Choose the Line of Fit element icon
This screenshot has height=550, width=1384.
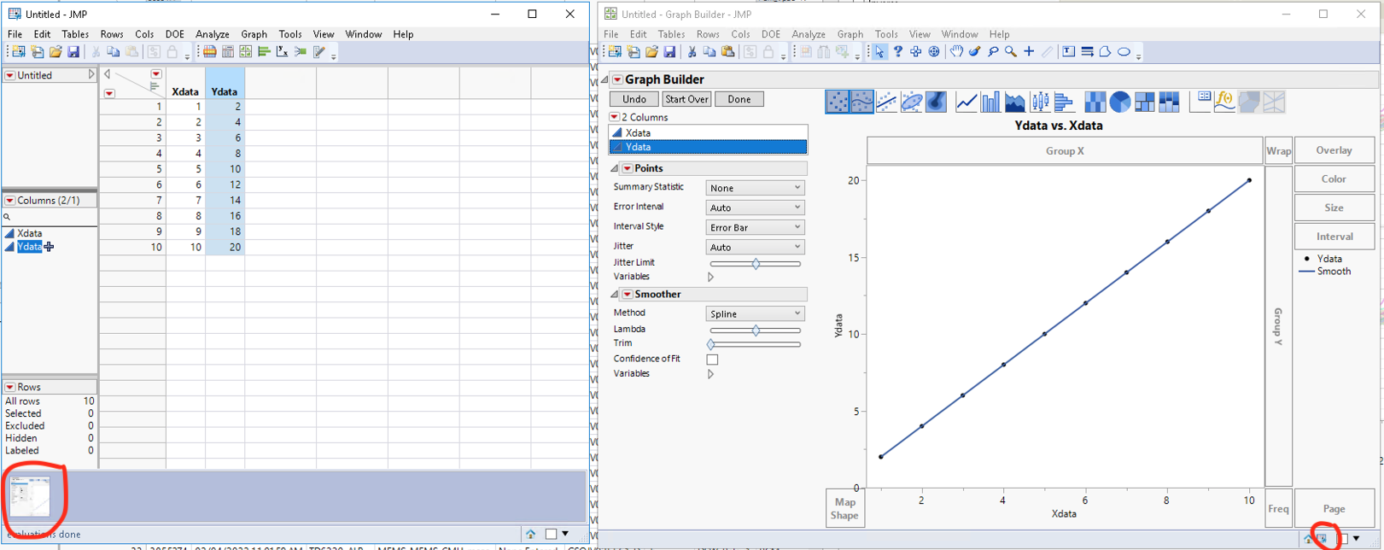(x=887, y=102)
